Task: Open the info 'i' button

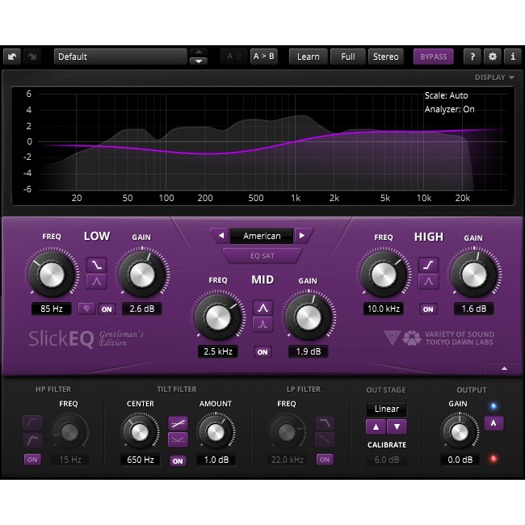Action: point(513,57)
